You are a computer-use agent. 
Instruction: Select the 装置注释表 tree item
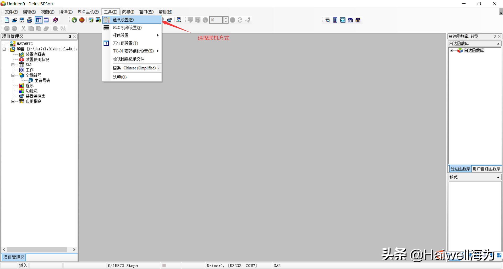(35, 54)
